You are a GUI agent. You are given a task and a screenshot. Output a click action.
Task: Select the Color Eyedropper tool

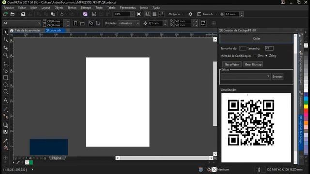(x=5, y=141)
